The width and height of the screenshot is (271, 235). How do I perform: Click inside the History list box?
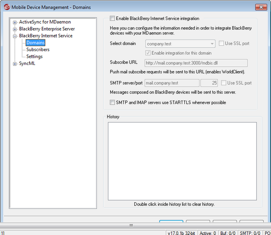(182, 161)
